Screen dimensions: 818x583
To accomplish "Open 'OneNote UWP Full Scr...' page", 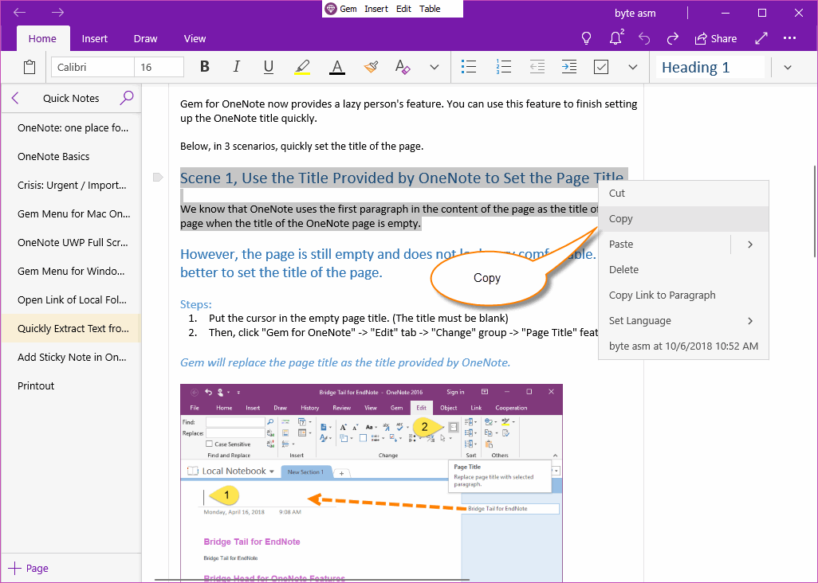I will pos(71,242).
